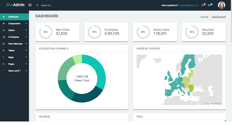Go to Home breadcrumb link
232x125 pixels.
pyautogui.click(x=204, y=17)
